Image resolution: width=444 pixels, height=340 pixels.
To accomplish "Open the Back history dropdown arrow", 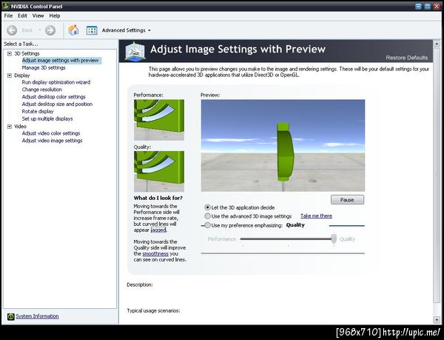I will click(40, 30).
